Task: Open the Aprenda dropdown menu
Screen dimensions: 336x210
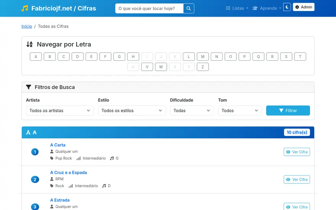Action: point(267,8)
